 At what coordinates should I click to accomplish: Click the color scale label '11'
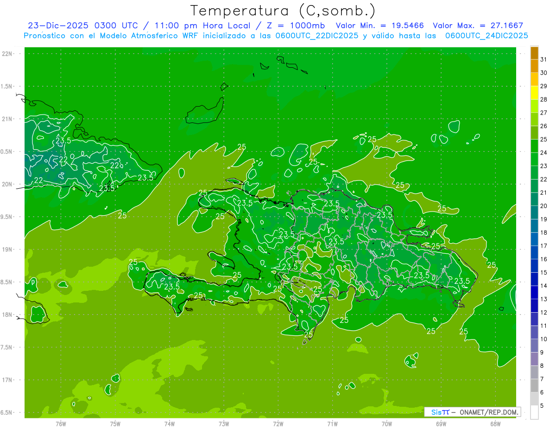tap(544, 326)
